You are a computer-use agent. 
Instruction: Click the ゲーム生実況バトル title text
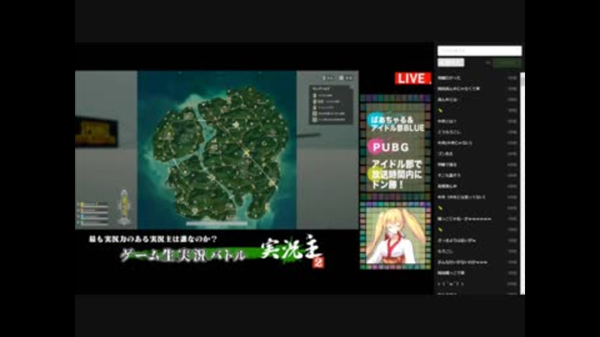coord(182,256)
